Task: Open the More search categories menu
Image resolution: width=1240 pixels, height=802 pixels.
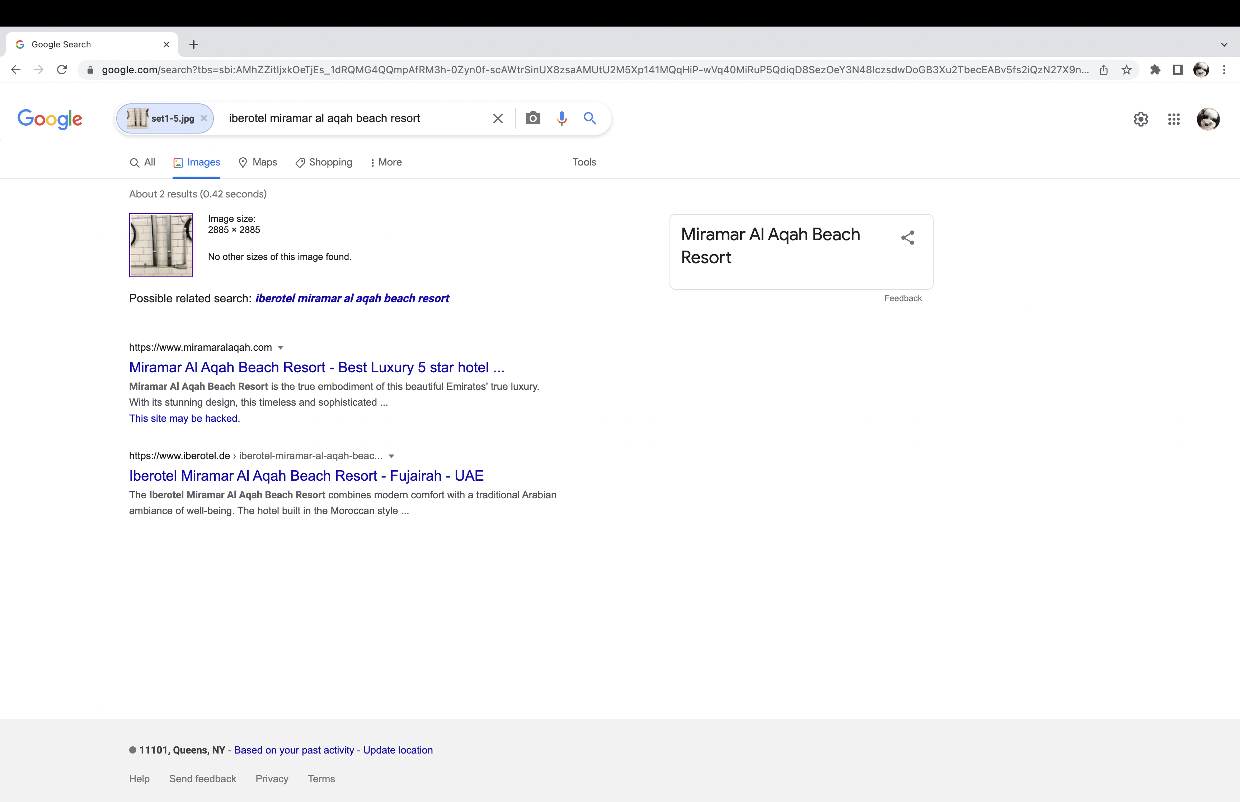Action: tap(386, 163)
